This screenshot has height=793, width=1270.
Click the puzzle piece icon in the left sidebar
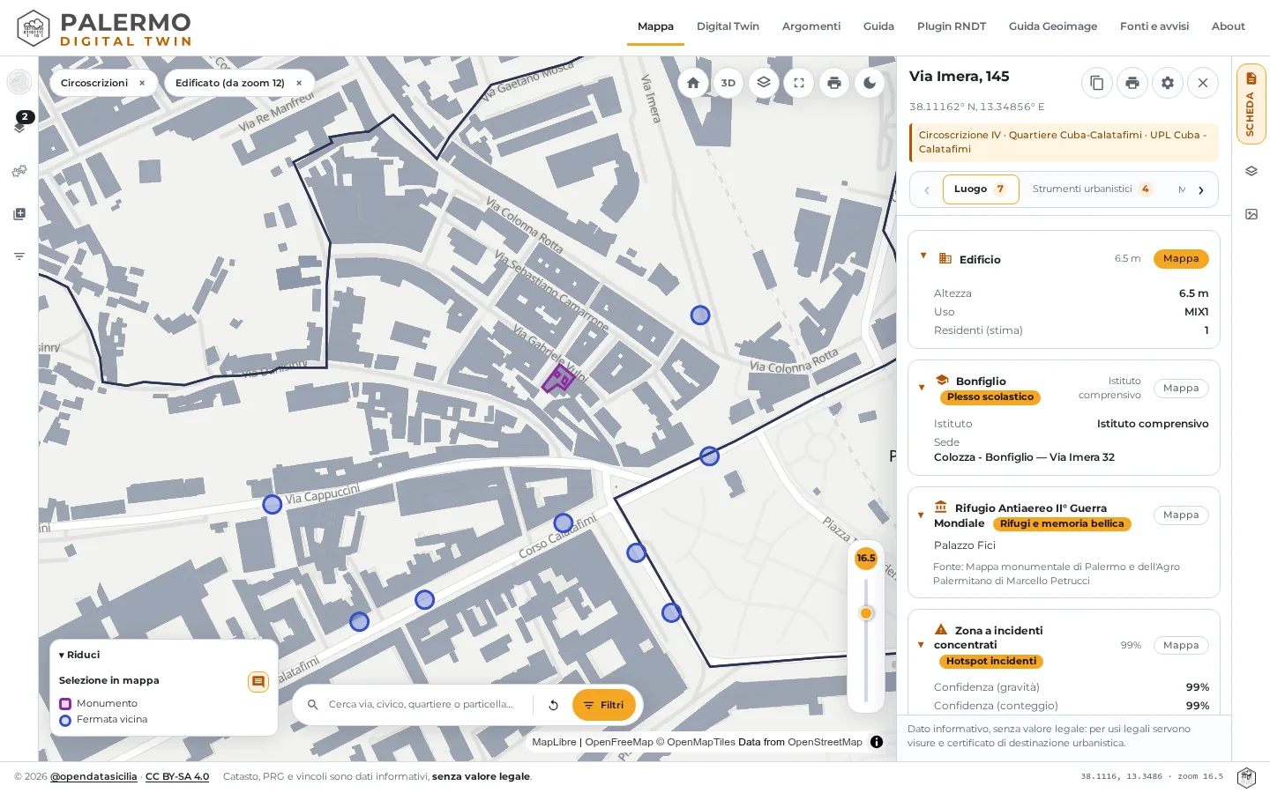click(19, 171)
